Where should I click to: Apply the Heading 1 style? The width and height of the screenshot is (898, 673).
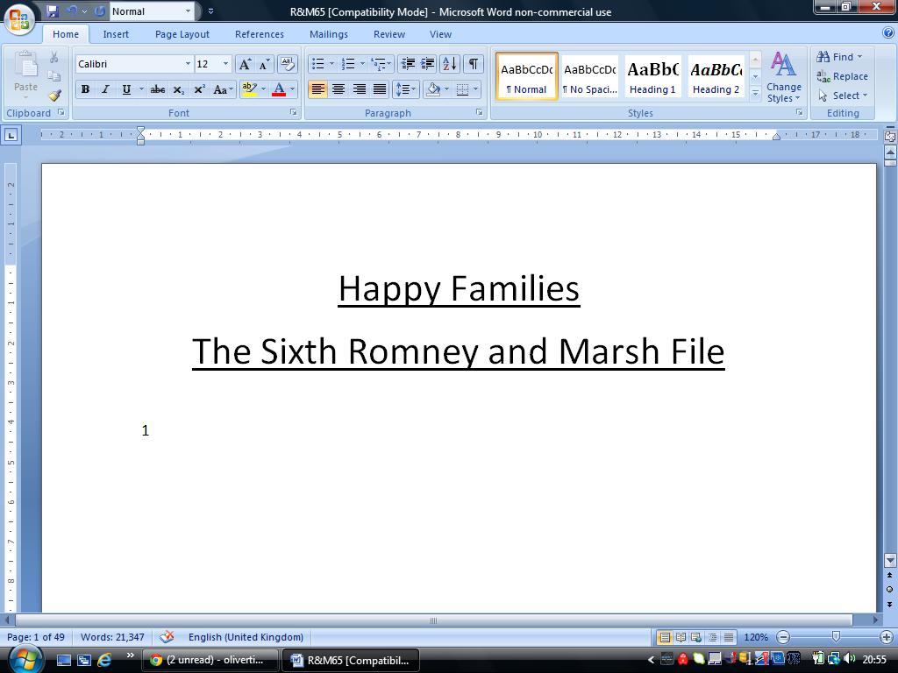click(652, 76)
